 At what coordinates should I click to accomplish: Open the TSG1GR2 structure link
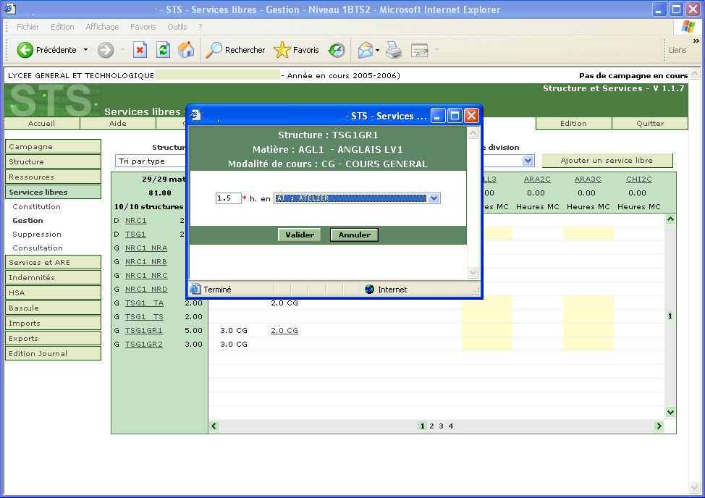click(144, 345)
